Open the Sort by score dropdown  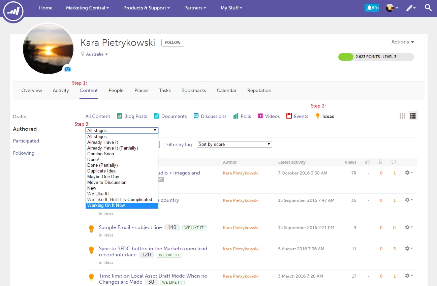pos(235,144)
